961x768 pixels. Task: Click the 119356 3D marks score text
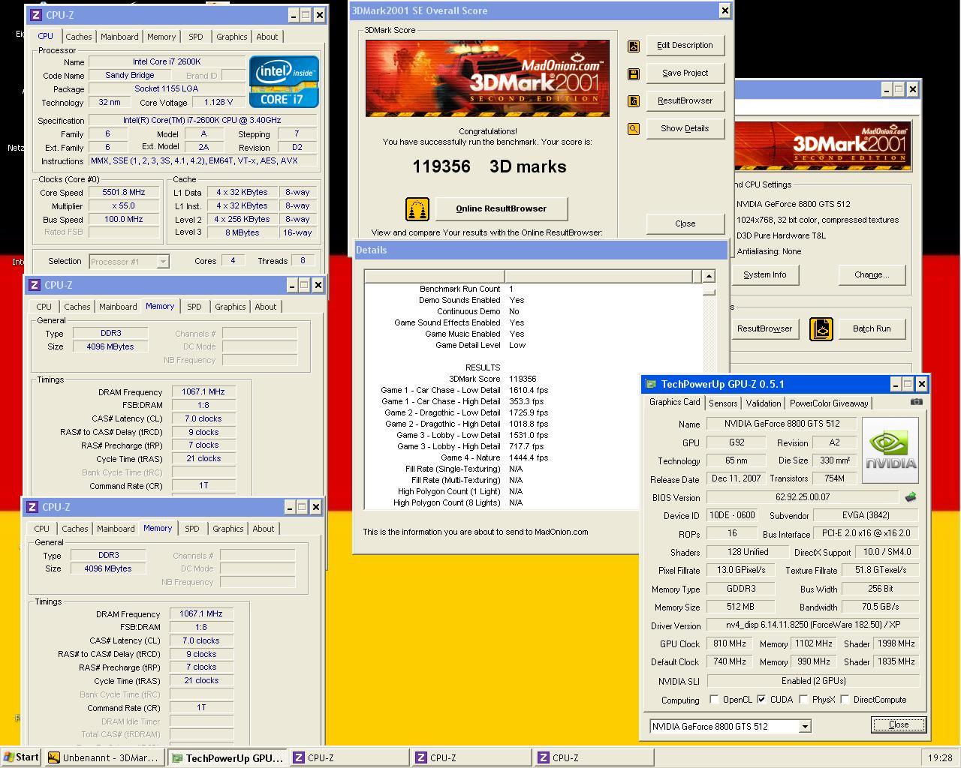(489, 166)
